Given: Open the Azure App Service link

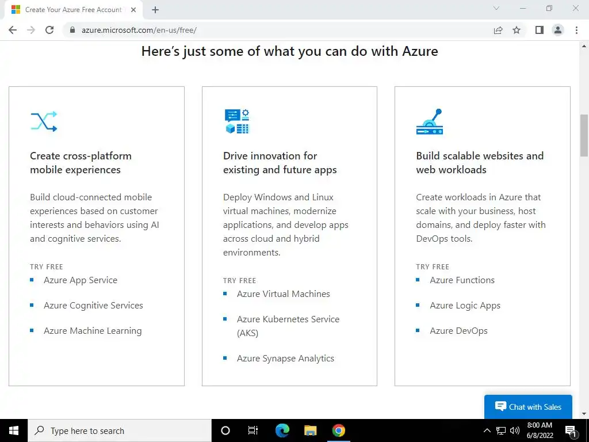Looking at the screenshot, I should tap(81, 280).
